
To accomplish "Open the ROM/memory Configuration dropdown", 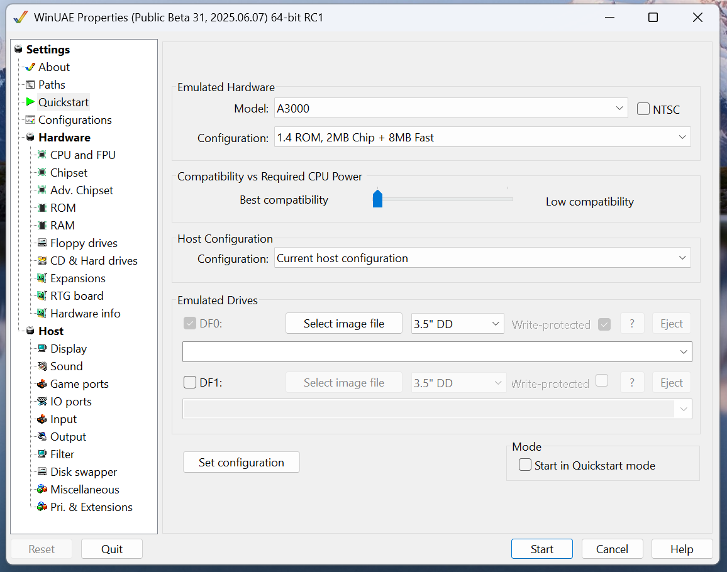I will (482, 137).
